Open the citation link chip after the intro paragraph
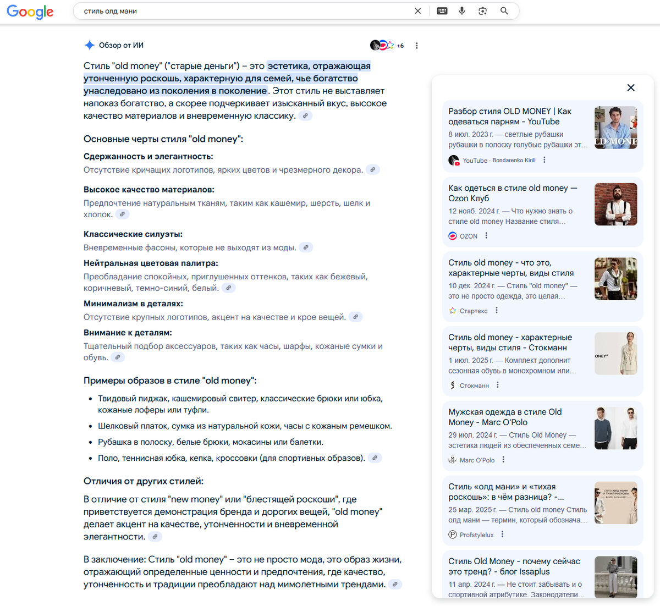The width and height of the screenshot is (660, 606). click(305, 115)
